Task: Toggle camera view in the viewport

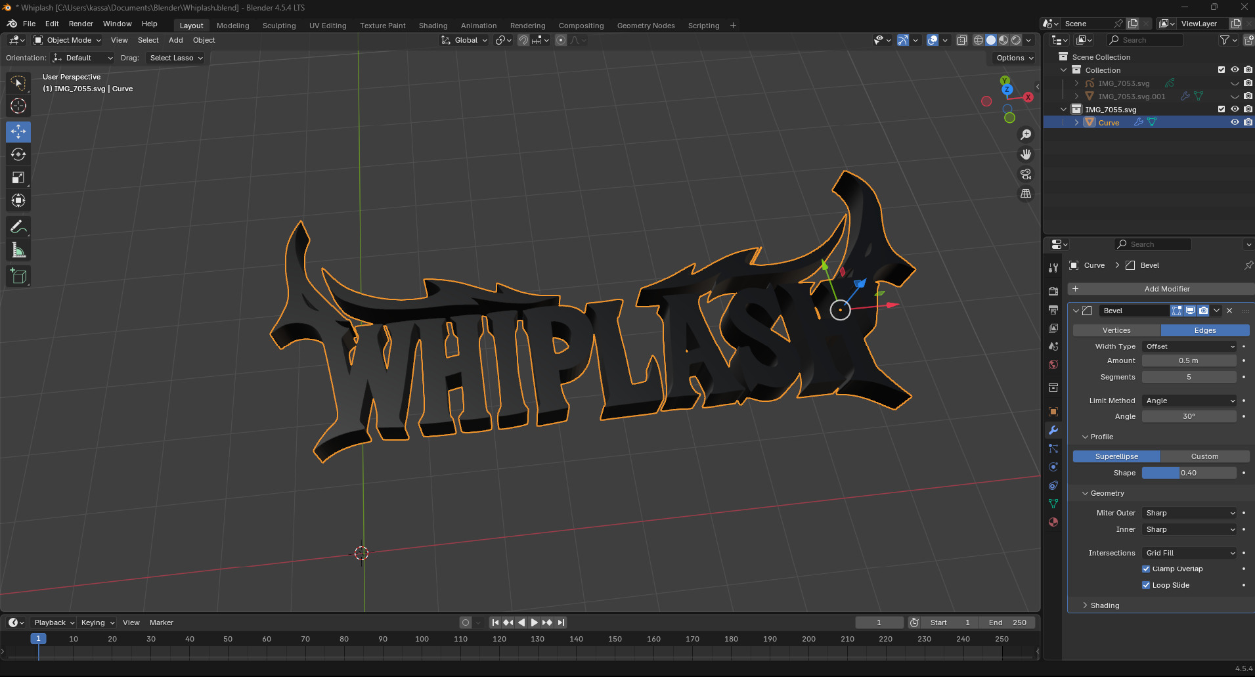Action: [1026, 174]
